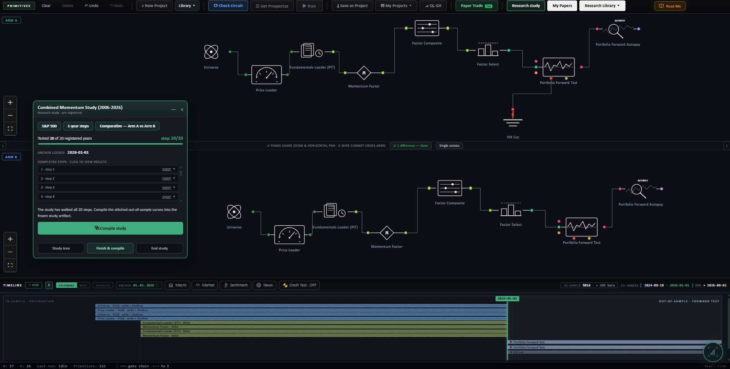Select Portfolio Forward Autopsy node in Arm B
This screenshot has width=730, height=369.
(641, 190)
